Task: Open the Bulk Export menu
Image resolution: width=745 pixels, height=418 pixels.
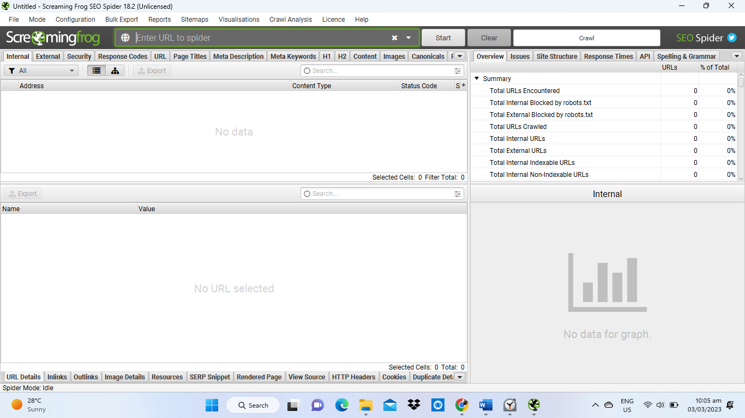Action: (x=122, y=19)
